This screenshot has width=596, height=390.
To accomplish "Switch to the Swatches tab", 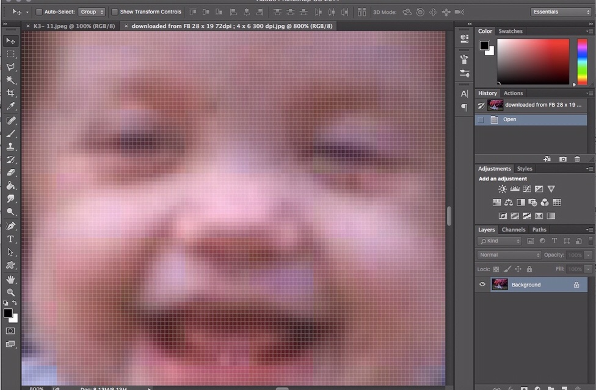I will tap(511, 31).
